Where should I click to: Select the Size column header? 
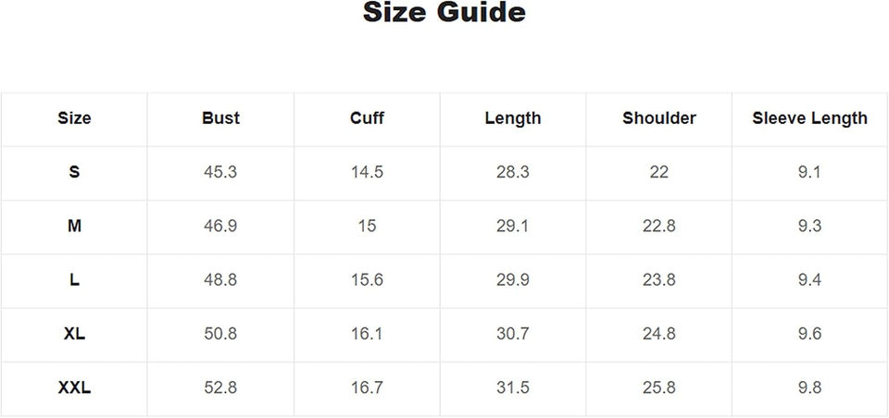74,118
